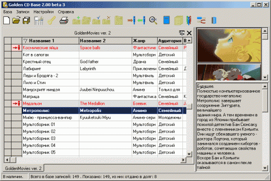Screen dimensions: 271x181
Task: Click the Juubei Ninpuuchou. cell
Action: pyautogui.click(x=105, y=90)
